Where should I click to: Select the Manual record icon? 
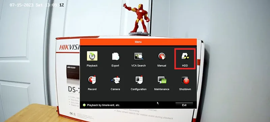[162, 56]
